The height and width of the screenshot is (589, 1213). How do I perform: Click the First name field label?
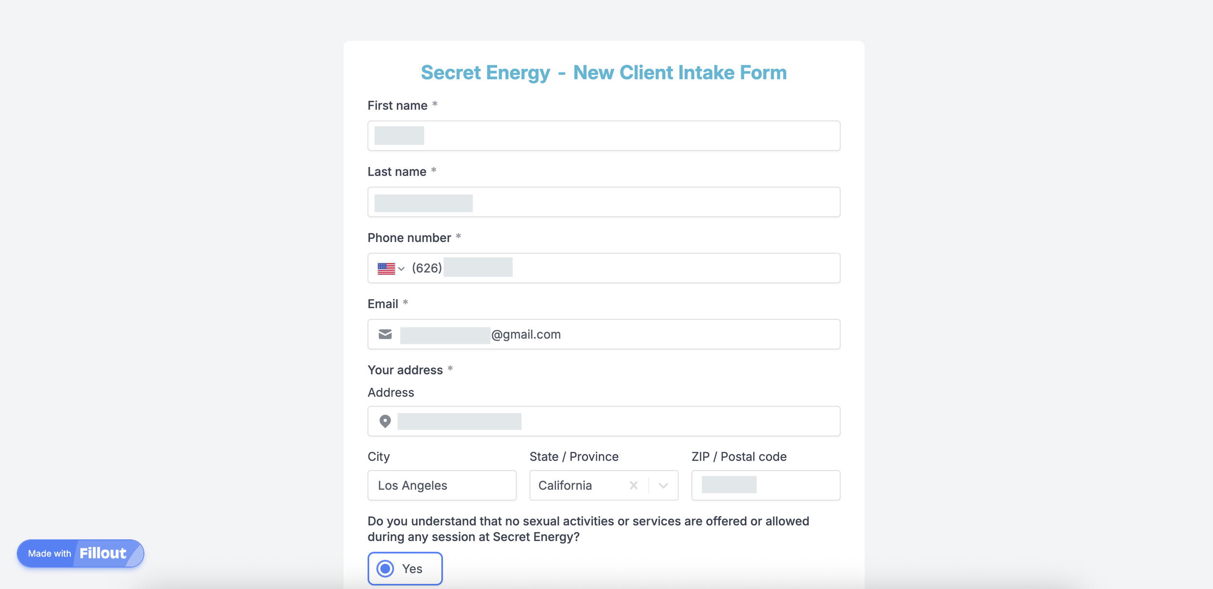click(397, 106)
